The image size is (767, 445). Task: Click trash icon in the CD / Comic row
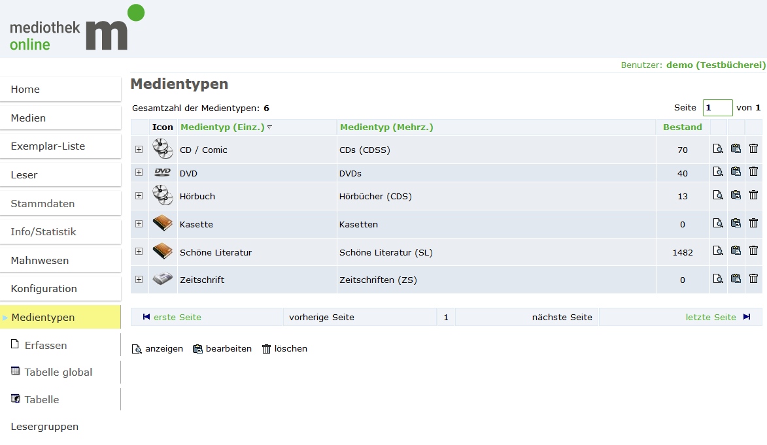coord(753,149)
